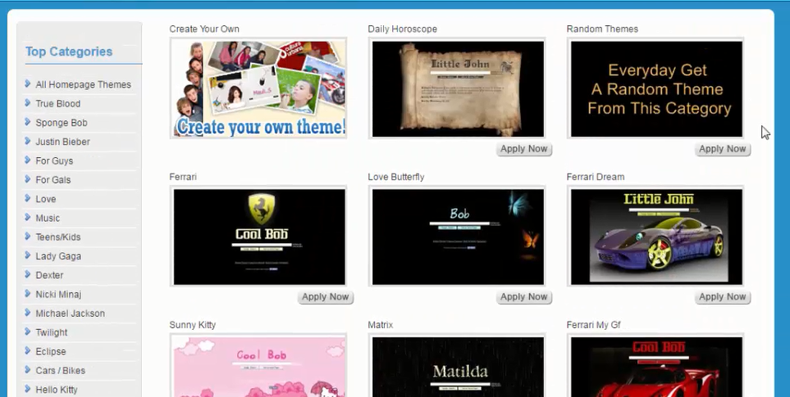790x397 pixels.
Task: Click arrow bullet beside All Homepage Themes
Action: click(x=28, y=84)
